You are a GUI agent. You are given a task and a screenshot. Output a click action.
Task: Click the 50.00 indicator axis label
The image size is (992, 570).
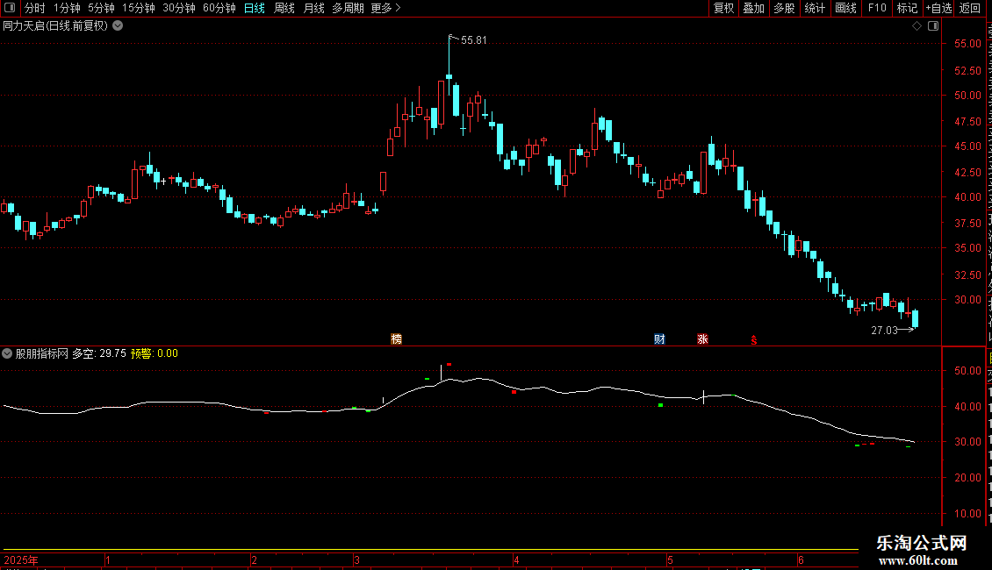pyautogui.click(x=968, y=372)
